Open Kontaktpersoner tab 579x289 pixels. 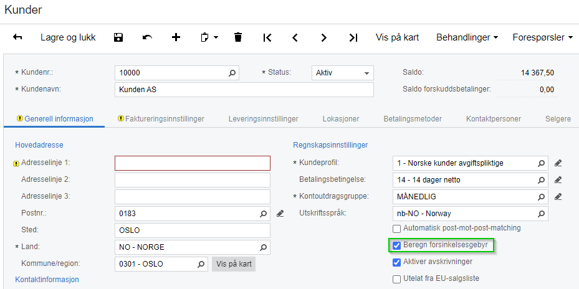494,119
